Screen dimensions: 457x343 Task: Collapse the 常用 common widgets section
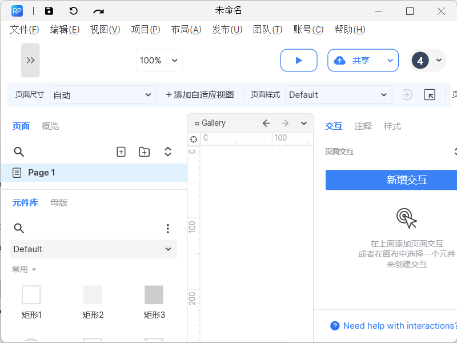24,269
